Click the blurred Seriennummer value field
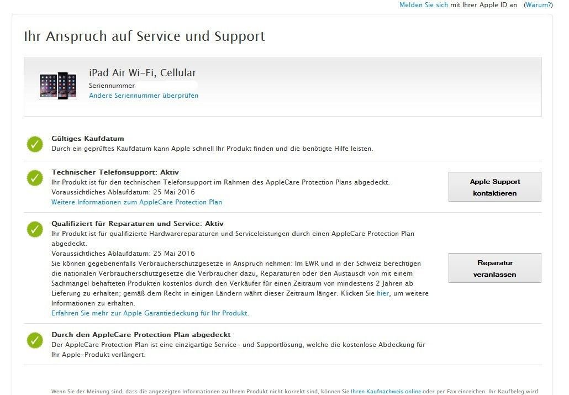 [x=167, y=86]
